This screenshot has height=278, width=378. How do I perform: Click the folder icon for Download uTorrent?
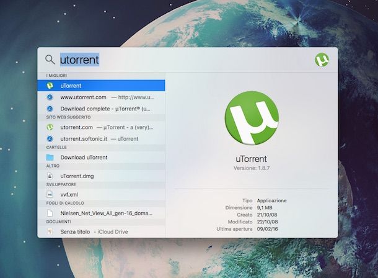point(50,158)
